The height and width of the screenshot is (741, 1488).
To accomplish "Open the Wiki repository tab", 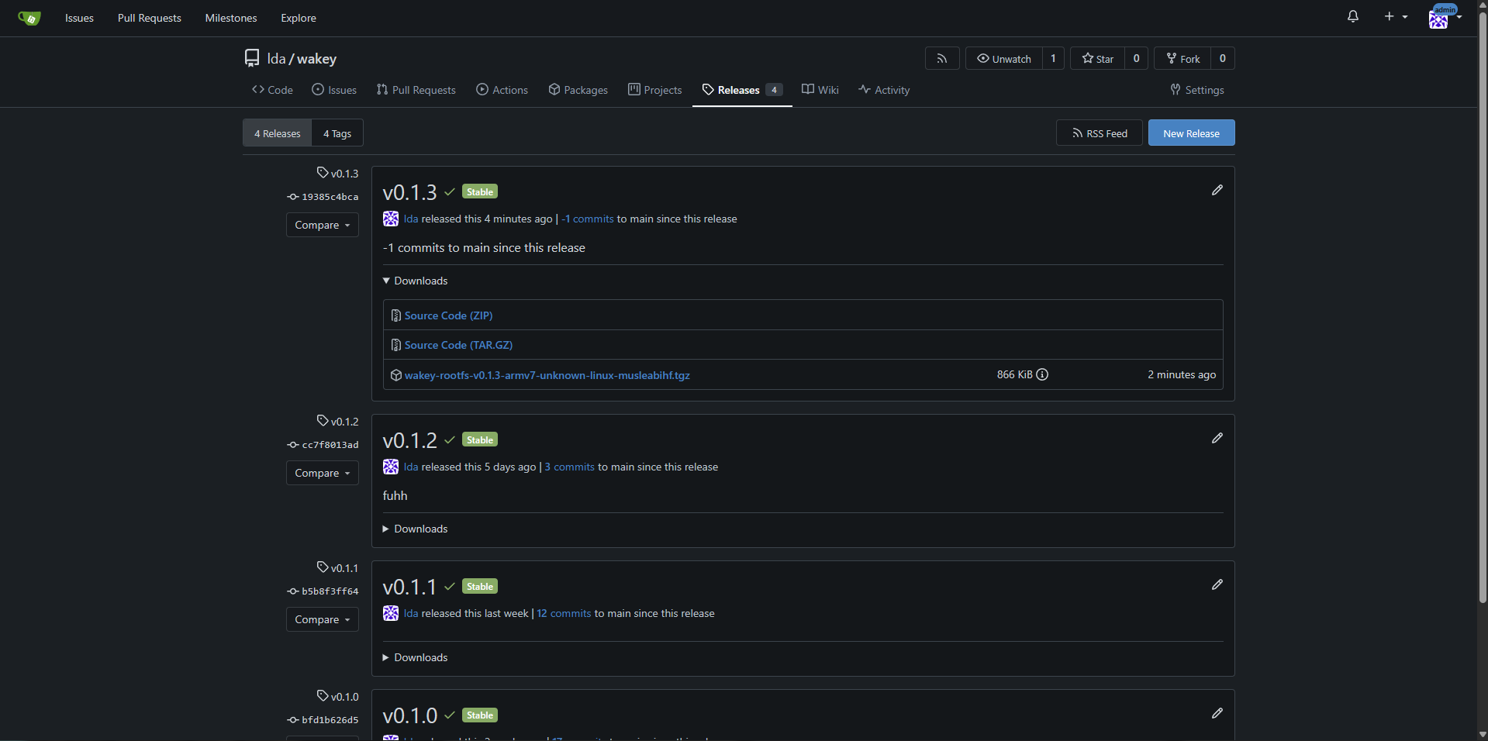I will click(x=820, y=90).
